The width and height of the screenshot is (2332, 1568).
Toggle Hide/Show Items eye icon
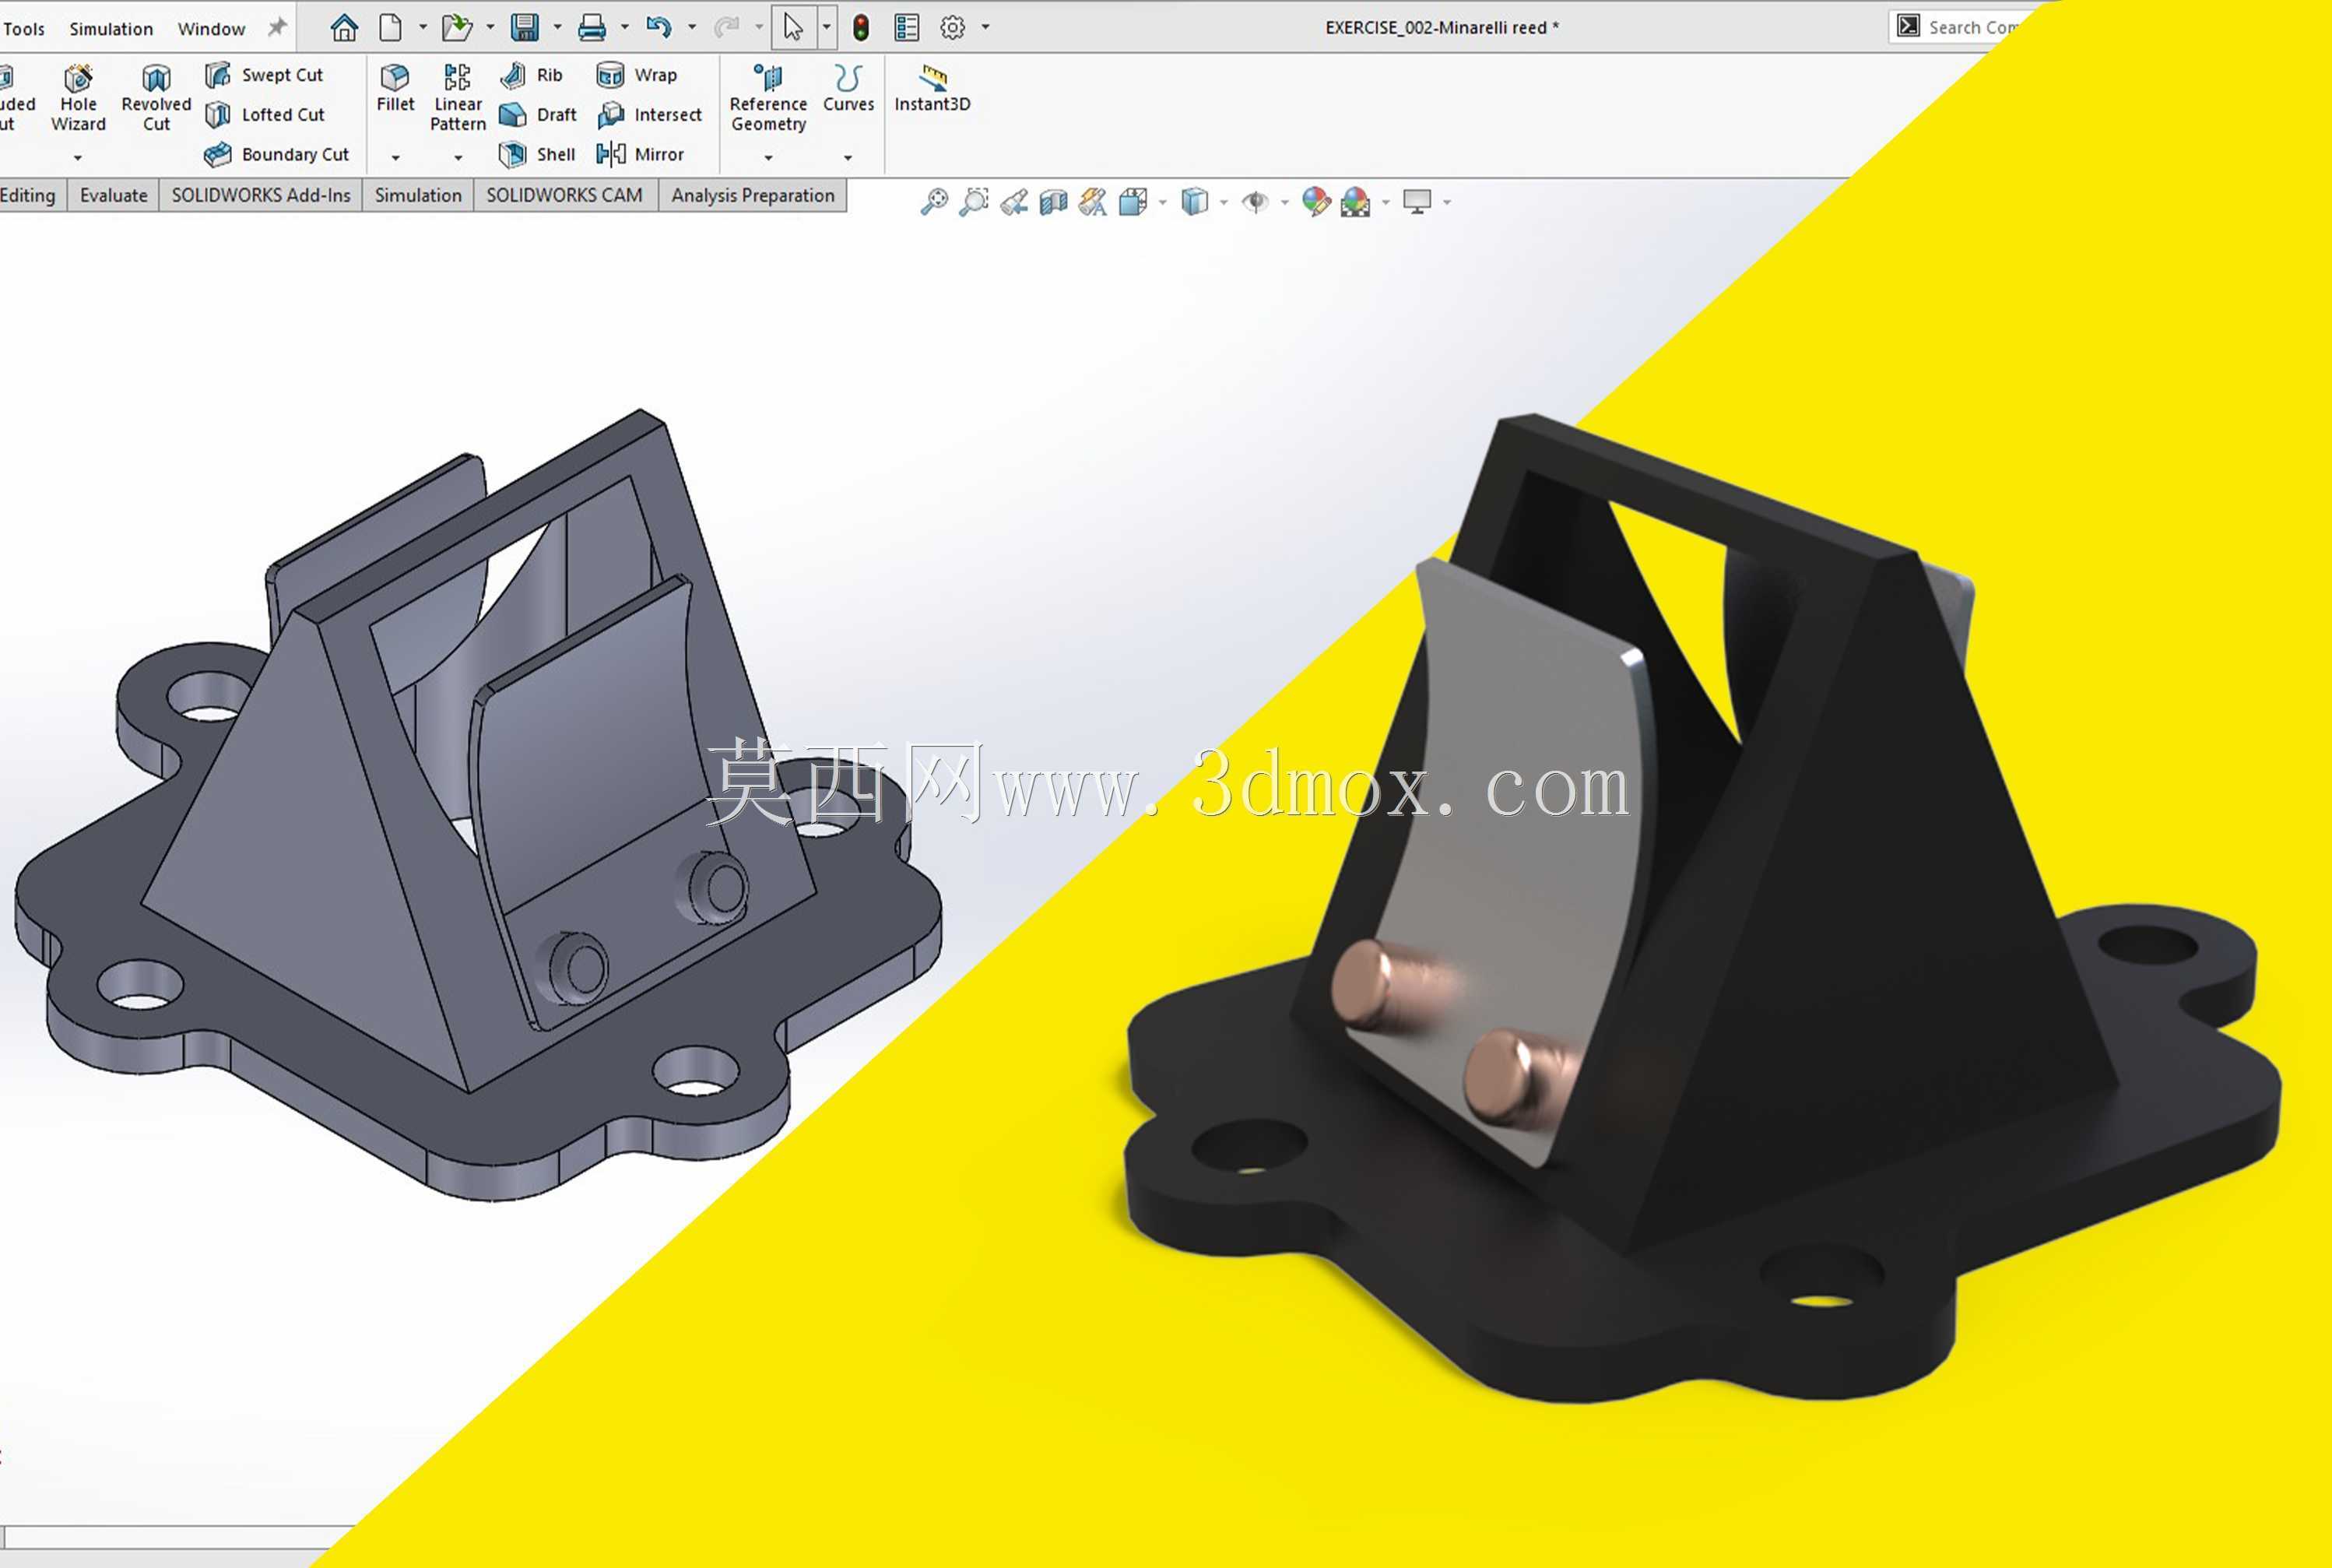click(x=1256, y=202)
